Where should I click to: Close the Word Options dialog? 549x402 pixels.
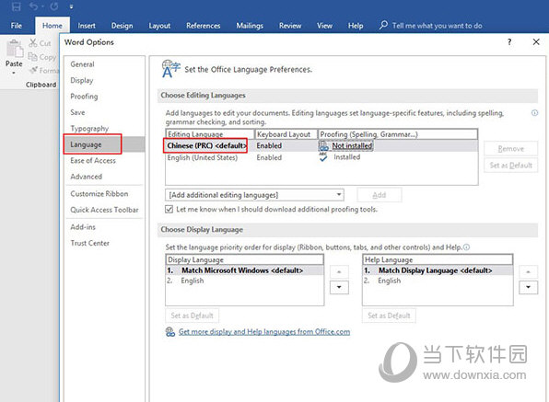536,42
